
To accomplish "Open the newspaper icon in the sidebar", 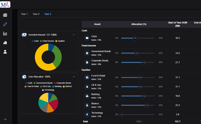I will pyautogui.click(x=5, y=15).
